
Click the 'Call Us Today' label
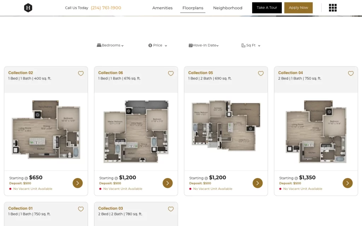tap(77, 8)
